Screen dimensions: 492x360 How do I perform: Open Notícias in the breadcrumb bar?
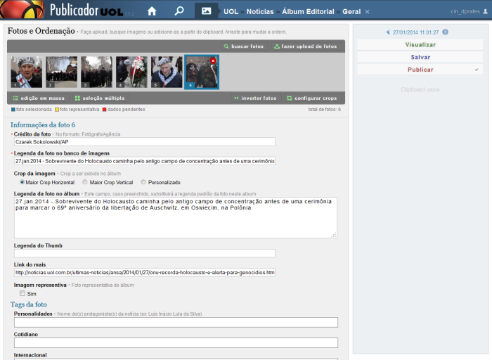(260, 12)
